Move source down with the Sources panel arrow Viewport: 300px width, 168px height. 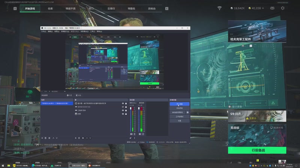[90, 138]
